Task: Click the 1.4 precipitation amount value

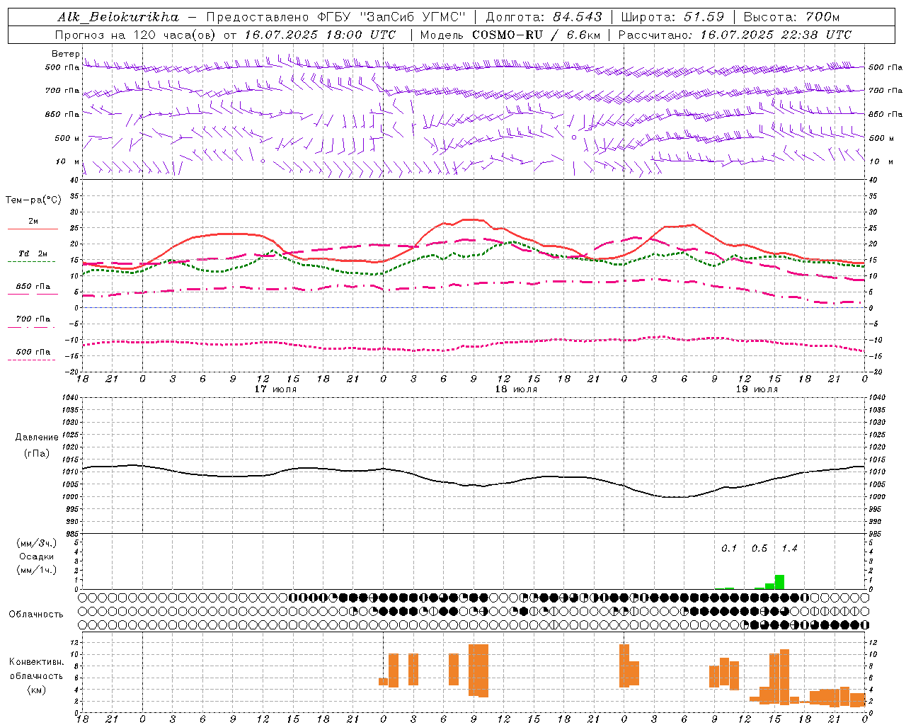Action: click(789, 548)
